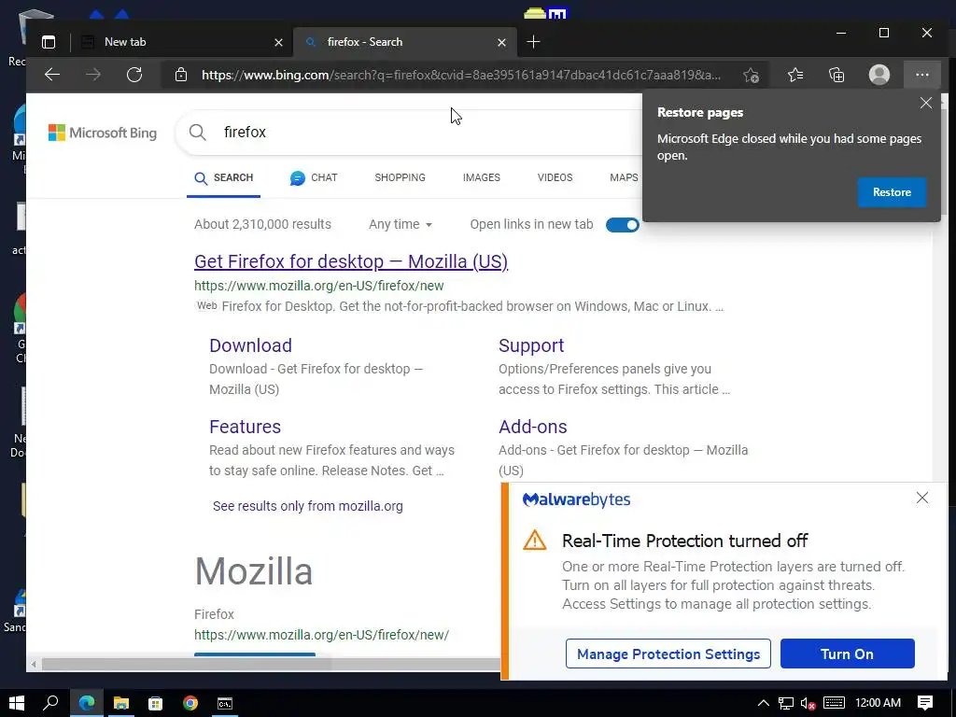Screen dimensions: 956x717
Task: Turn On Malwarebytes Real-Time Protection
Action: [x=847, y=654]
